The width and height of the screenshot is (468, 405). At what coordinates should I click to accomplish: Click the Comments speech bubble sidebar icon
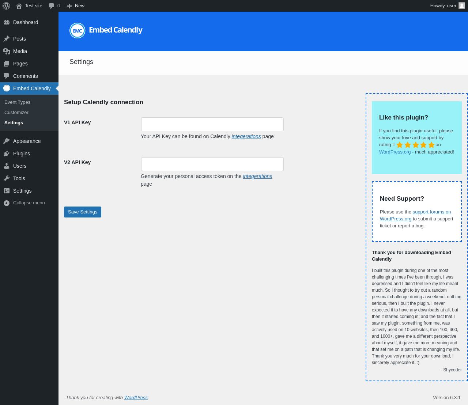click(7, 76)
